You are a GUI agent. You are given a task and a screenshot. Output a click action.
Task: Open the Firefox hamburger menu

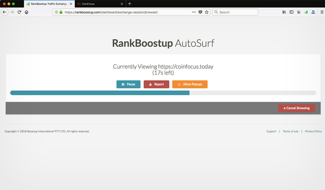(322, 12)
